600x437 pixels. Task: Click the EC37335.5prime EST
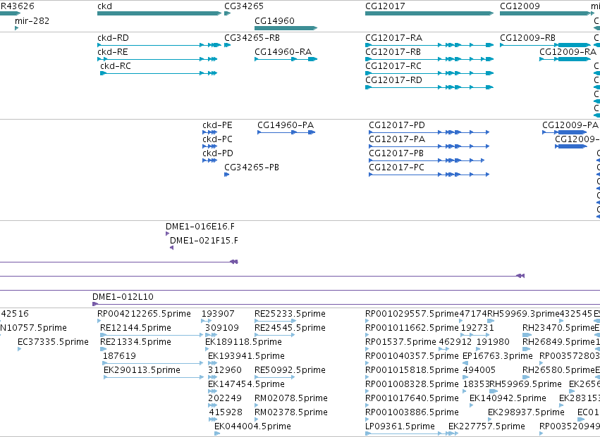[20, 349]
